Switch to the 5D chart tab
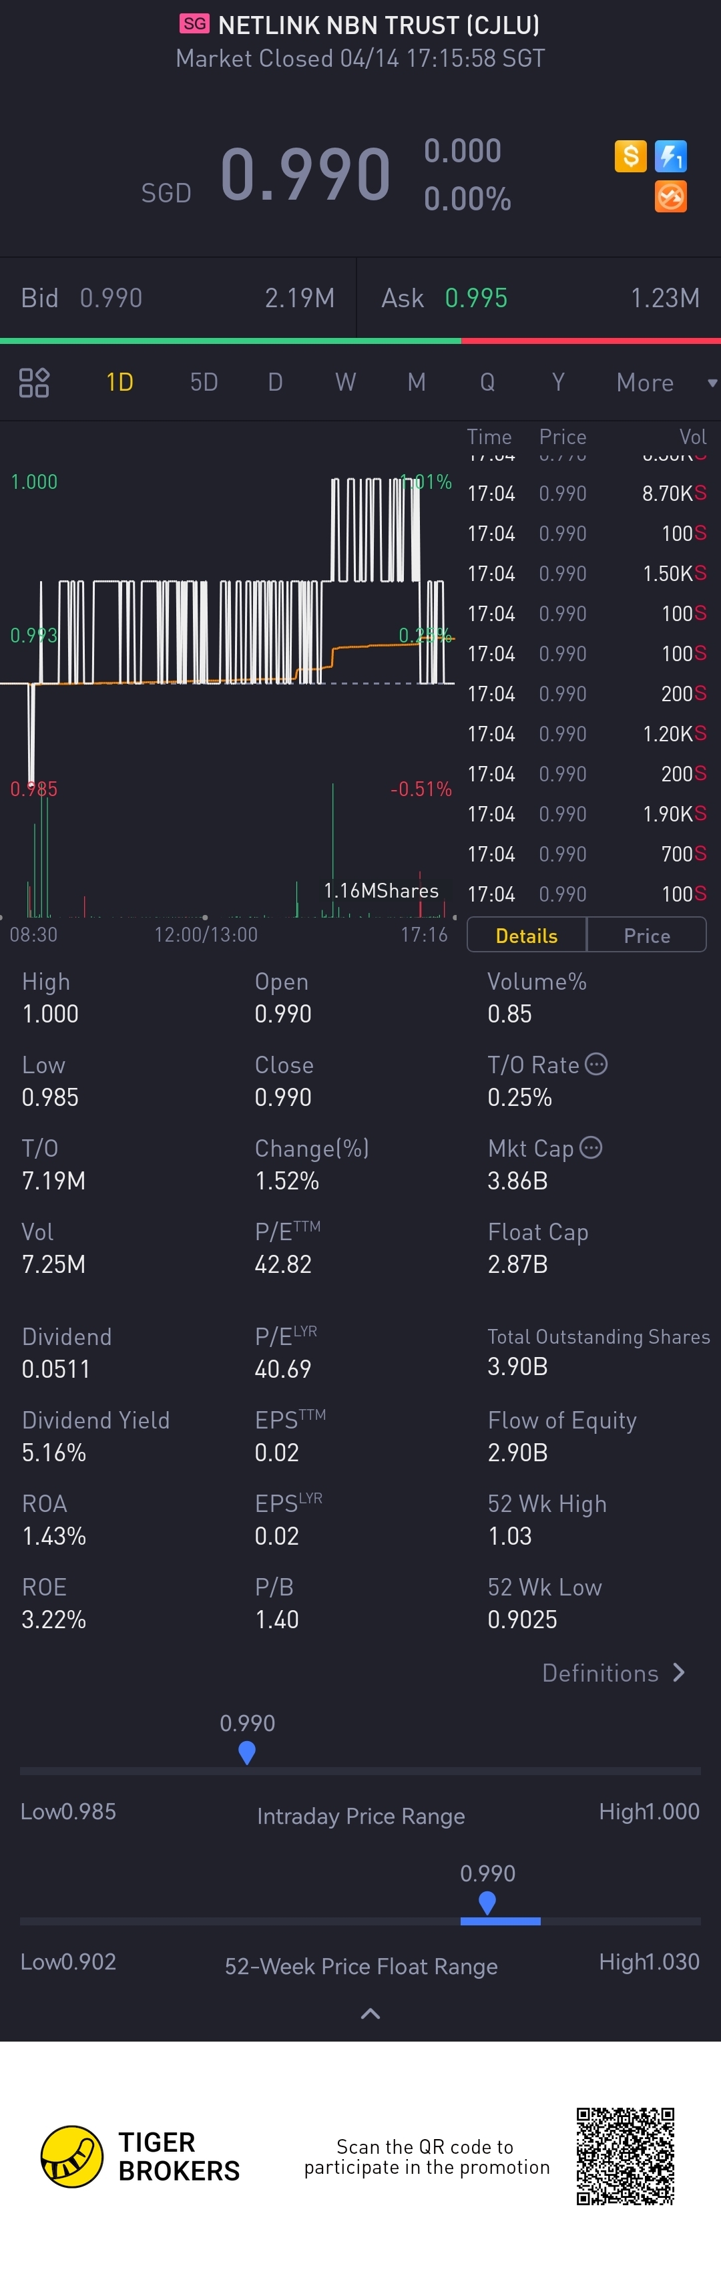This screenshot has width=721, height=2272. click(204, 382)
